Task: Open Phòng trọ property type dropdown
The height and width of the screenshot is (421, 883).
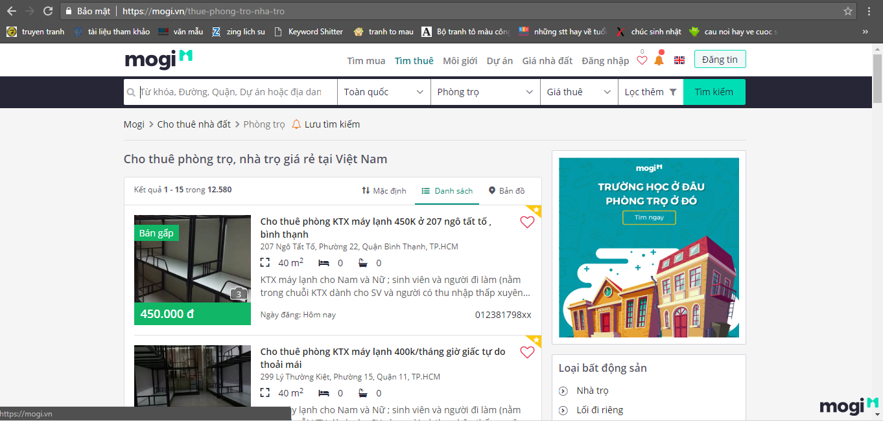Action: (x=485, y=92)
